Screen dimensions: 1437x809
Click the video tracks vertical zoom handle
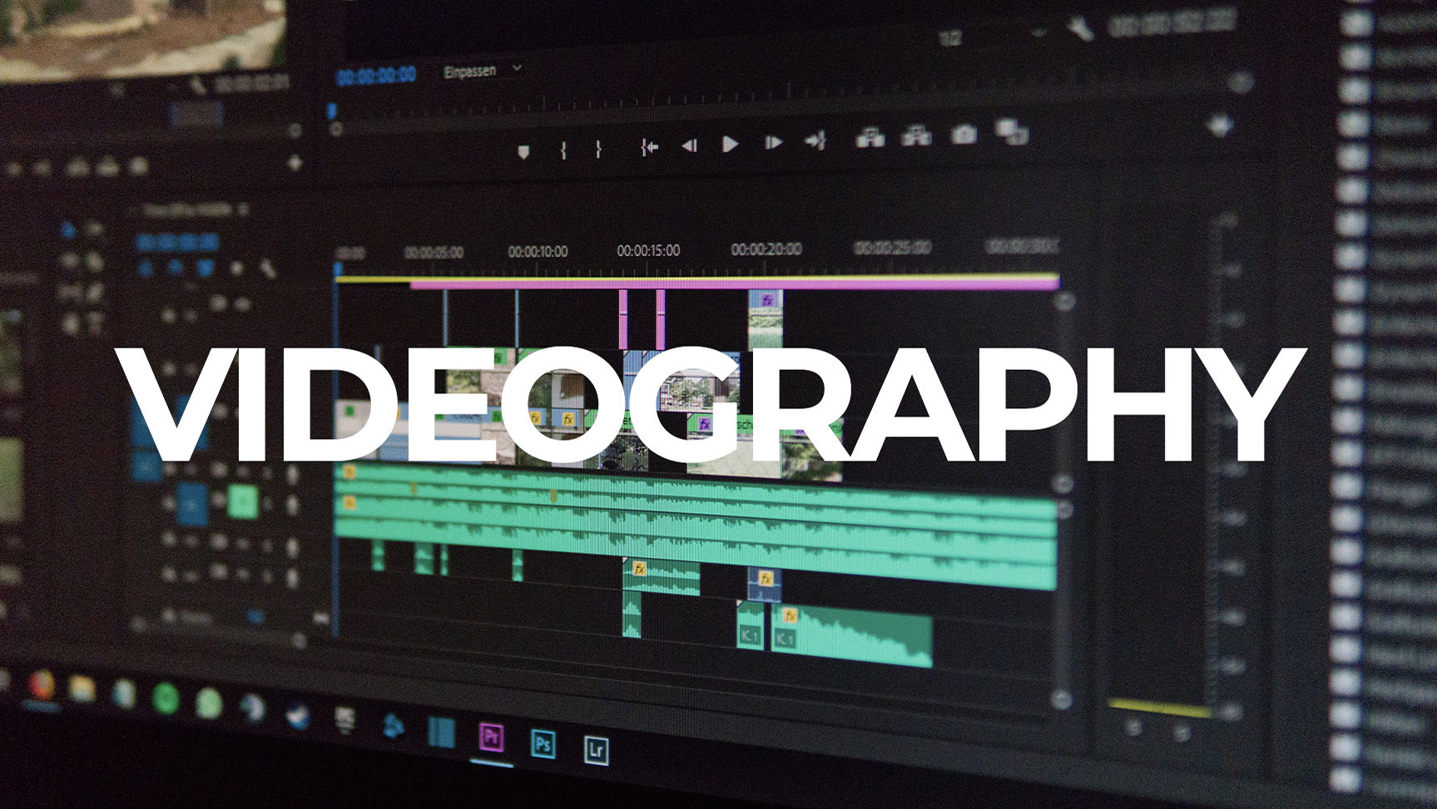coord(1064,302)
